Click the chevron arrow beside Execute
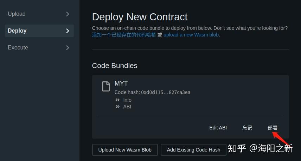Screen dimensions: 301x161 point(68,48)
